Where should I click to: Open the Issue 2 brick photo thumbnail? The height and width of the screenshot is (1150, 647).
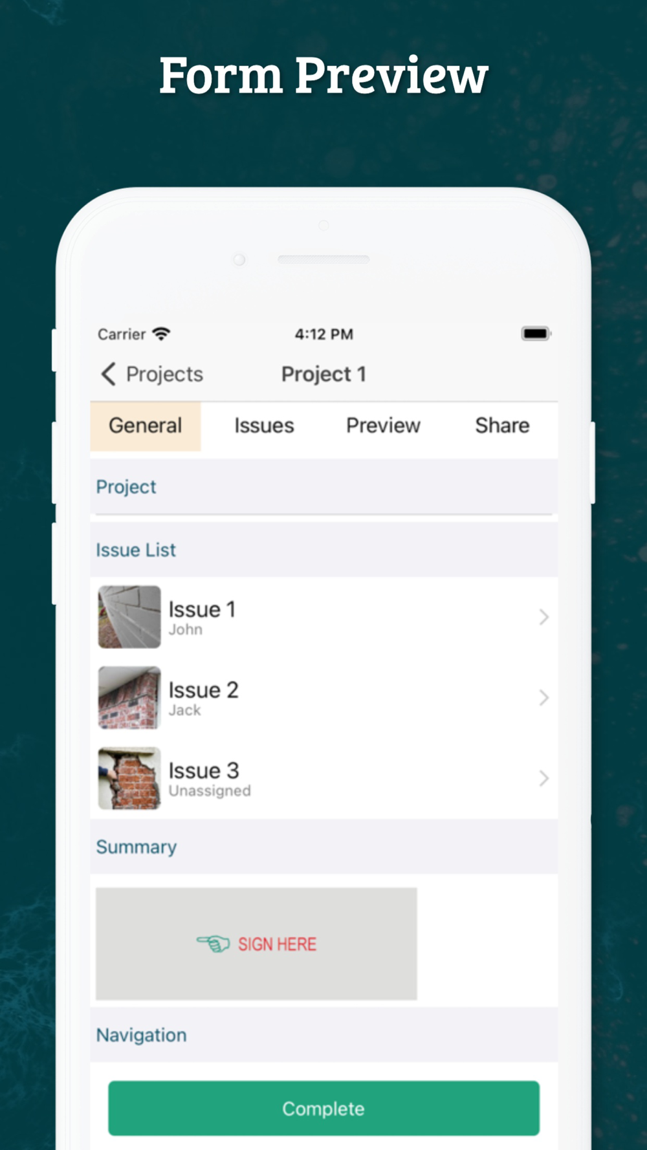click(x=129, y=698)
